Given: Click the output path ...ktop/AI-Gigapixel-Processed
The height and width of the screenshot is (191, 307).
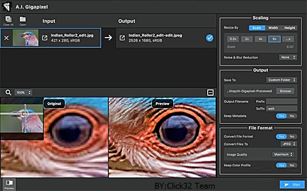Looking at the screenshot, I should (249, 91).
